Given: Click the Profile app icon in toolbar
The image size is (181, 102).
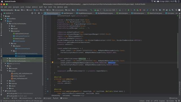Looking at the screenshot, I should (134, 10).
